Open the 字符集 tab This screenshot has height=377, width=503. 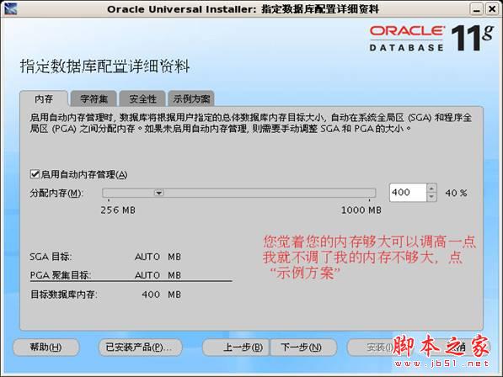pyautogui.click(x=94, y=98)
